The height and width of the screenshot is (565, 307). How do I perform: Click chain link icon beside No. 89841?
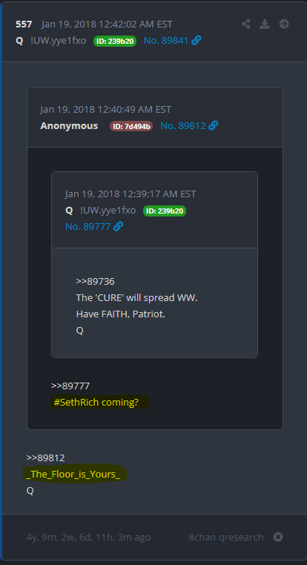197,41
